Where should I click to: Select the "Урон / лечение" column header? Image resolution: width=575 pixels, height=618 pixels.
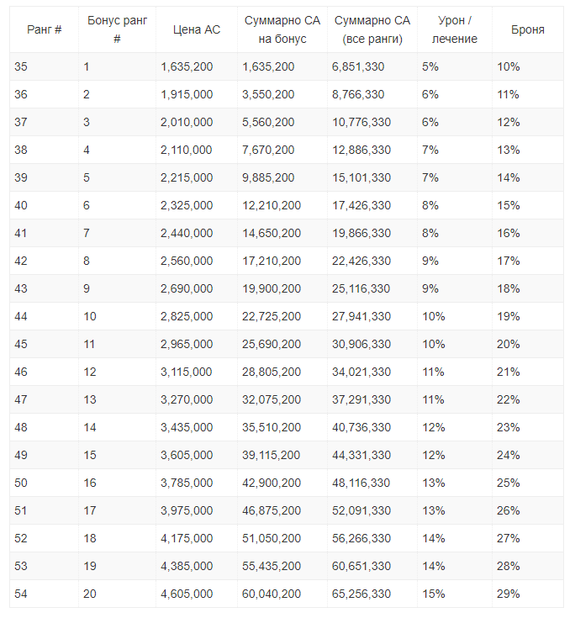point(457,29)
